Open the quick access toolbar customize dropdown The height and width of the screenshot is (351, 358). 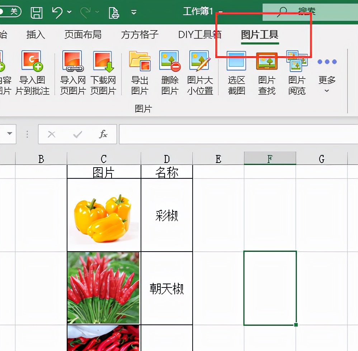(x=133, y=12)
